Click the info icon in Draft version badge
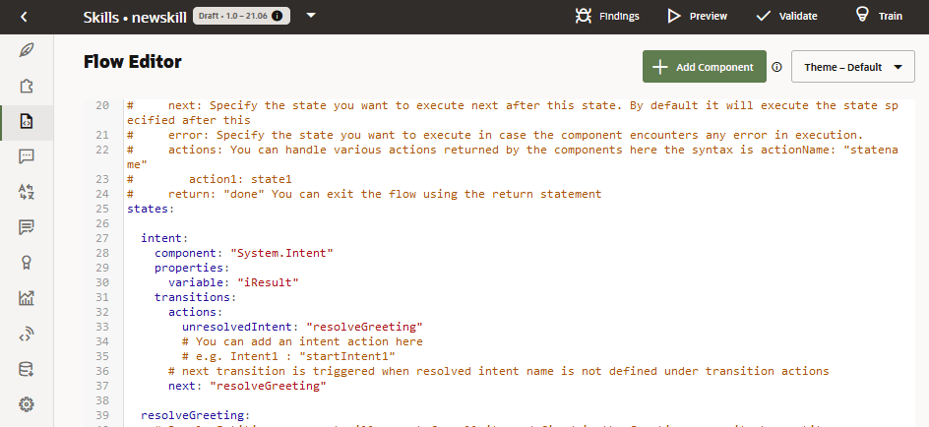 pyautogui.click(x=277, y=17)
